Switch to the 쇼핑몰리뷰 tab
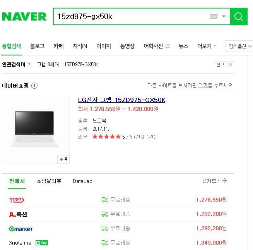Image resolution: width=253 pixels, height=250 pixels. coord(49,181)
